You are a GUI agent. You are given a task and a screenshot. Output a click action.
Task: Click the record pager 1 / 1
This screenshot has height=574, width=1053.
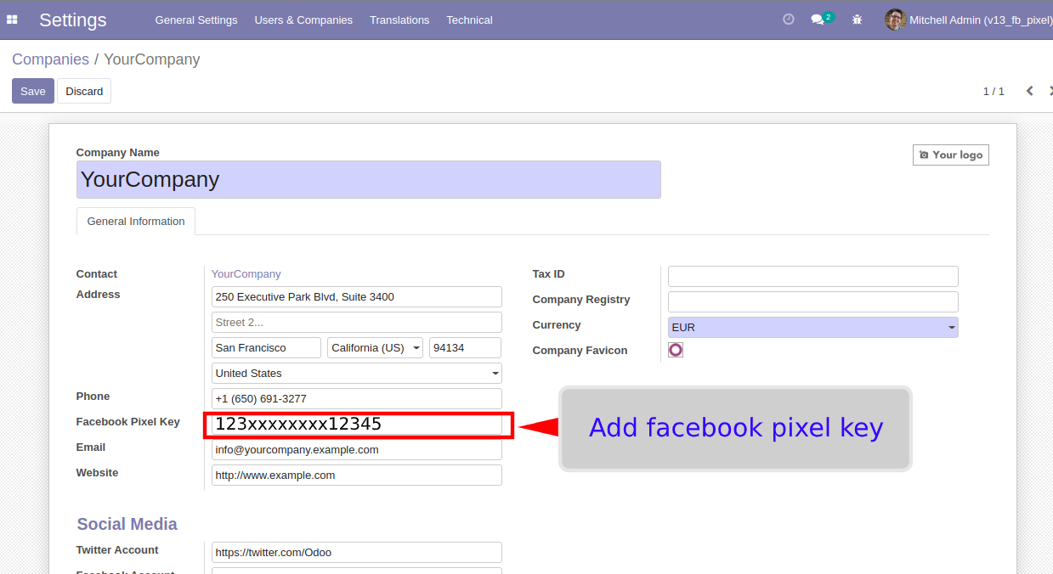(x=994, y=91)
